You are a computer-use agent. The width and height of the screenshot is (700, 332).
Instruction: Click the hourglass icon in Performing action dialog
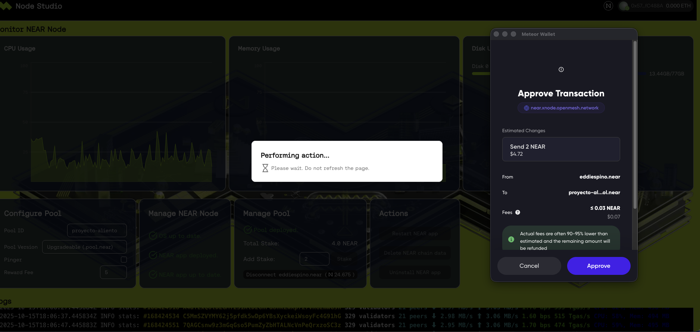[x=265, y=168]
